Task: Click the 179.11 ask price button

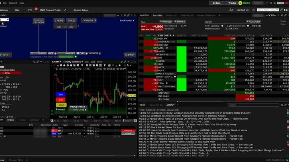Action: pyautogui.click(x=71, y=20)
